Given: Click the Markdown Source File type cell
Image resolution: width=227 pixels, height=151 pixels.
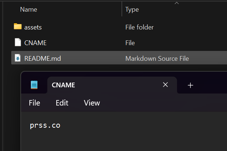Looking at the screenshot, I should click(157, 59).
